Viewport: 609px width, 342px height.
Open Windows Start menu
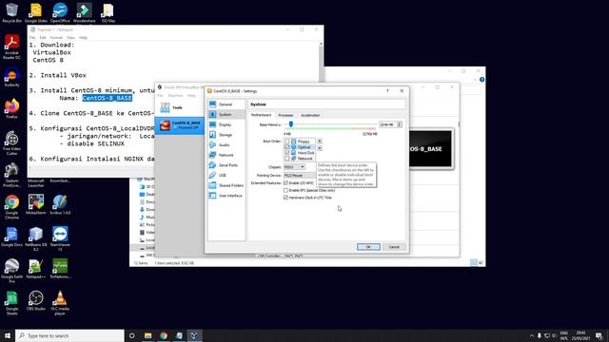click(x=8, y=335)
